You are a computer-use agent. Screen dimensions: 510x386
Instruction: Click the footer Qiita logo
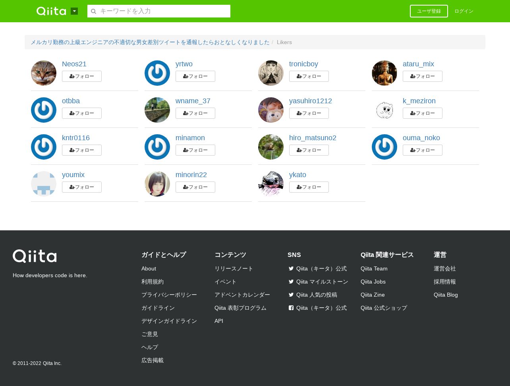click(35, 256)
